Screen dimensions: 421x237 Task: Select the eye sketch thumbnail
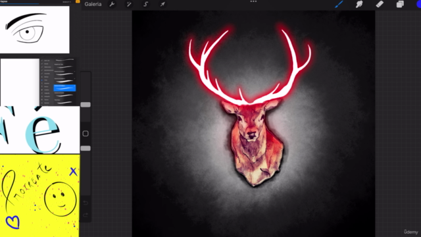(35, 30)
